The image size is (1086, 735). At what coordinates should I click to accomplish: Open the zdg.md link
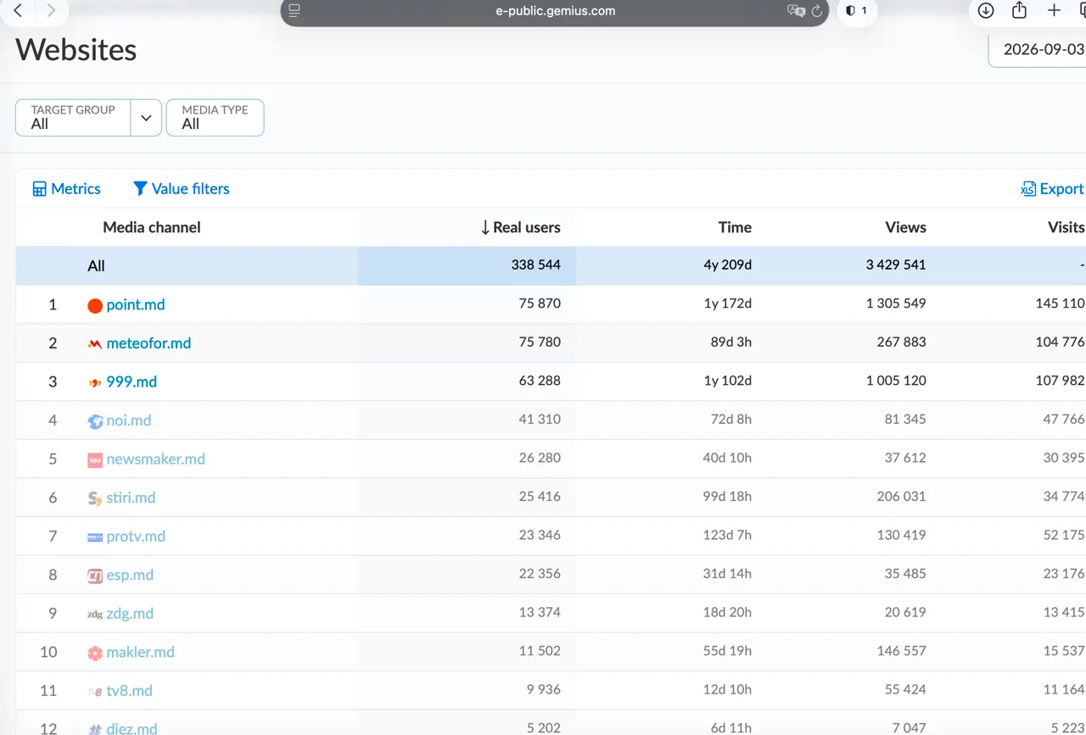tap(130, 614)
